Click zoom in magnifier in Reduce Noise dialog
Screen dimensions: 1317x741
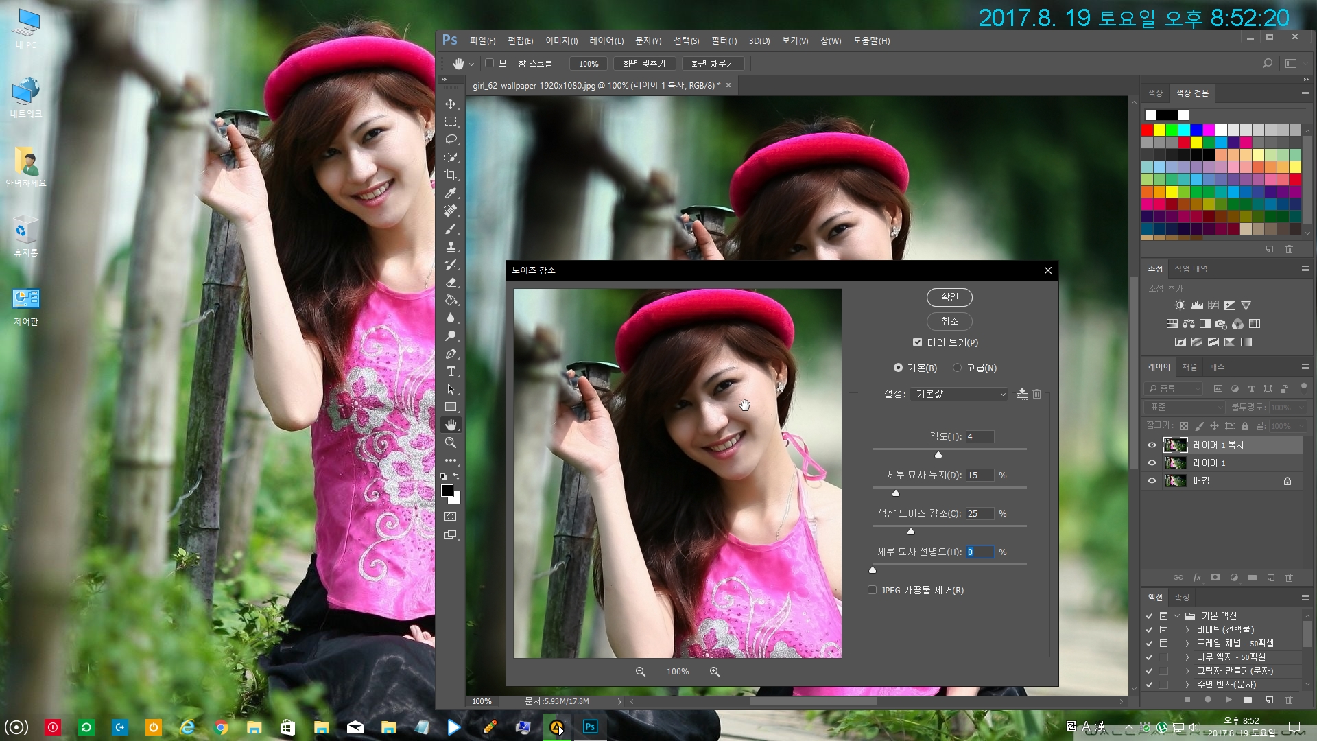(715, 672)
